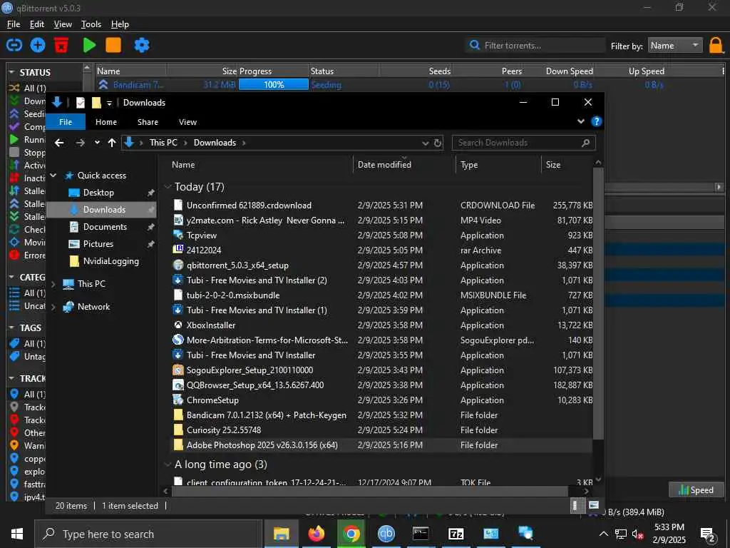Open the Explorer File tab
The height and width of the screenshot is (548, 730).
[x=66, y=121]
